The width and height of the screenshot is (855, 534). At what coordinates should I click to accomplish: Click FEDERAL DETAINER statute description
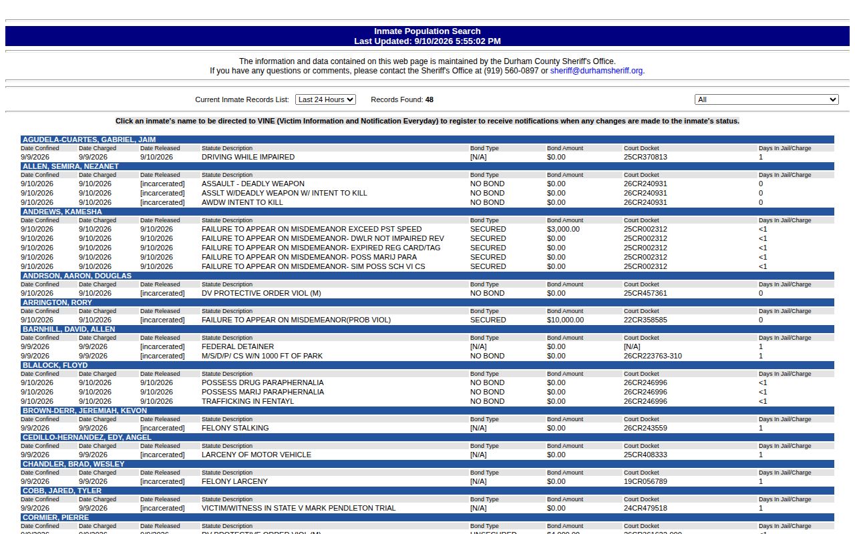pos(238,346)
